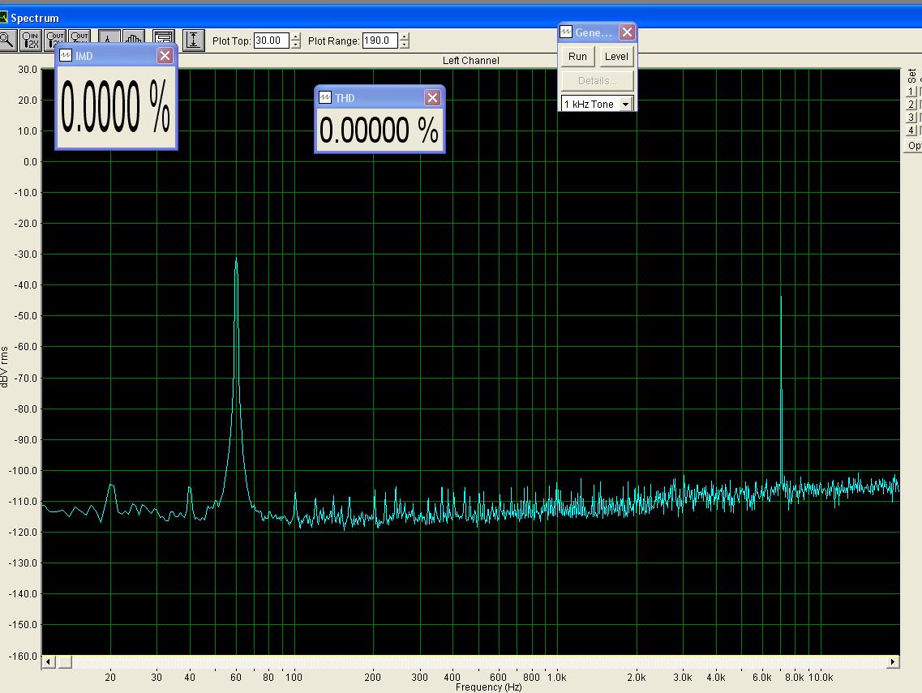922x693 pixels.
Task: Toggle checkbox next to Set button 3
Action: 920,118
